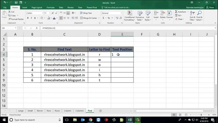Open the File menu

(5, 8)
